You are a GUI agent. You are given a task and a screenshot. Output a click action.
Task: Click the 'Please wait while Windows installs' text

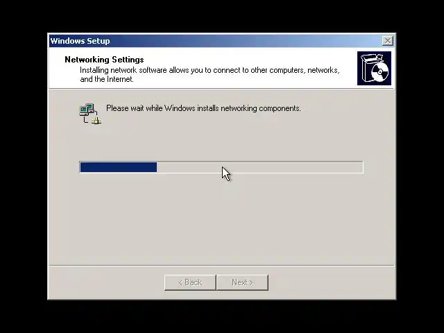click(203, 108)
